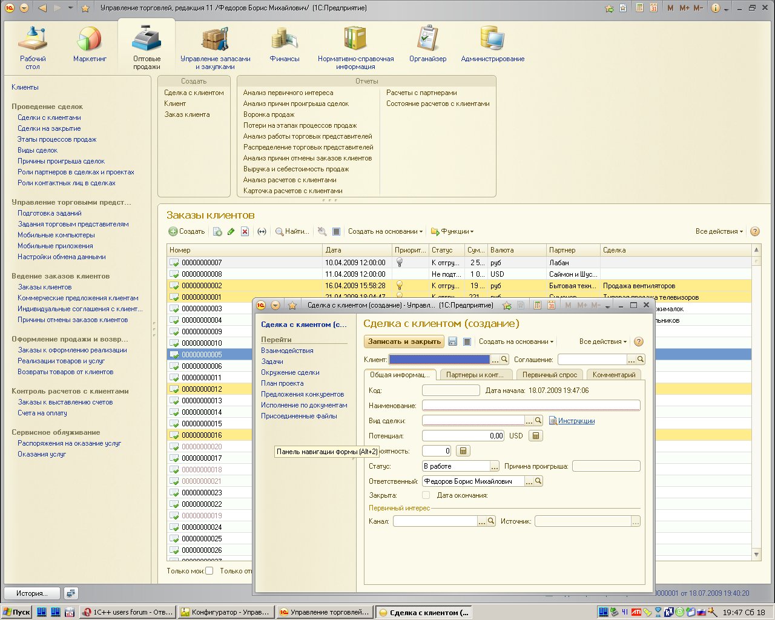
Task: Click help question icon in deal form
Action: click(x=638, y=341)
